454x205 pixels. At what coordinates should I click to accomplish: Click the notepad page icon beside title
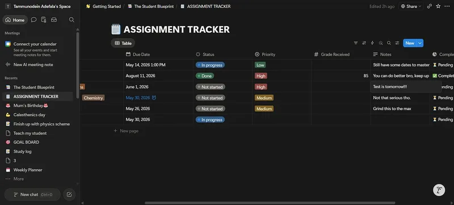point(116,29)
